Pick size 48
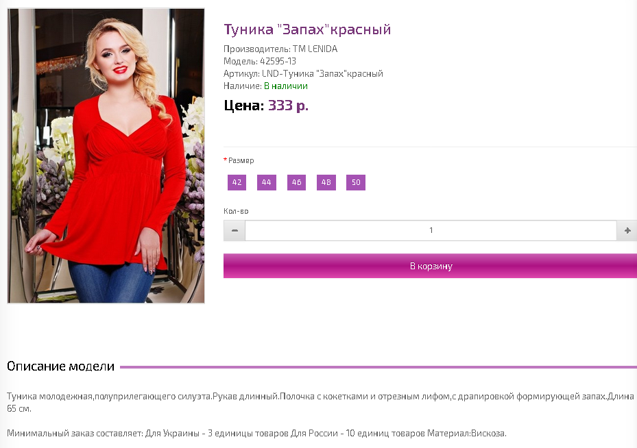 [326, 182]
